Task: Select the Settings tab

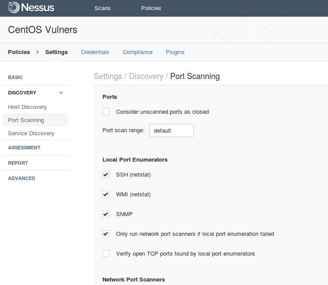Action: click(x=56, y=52)
